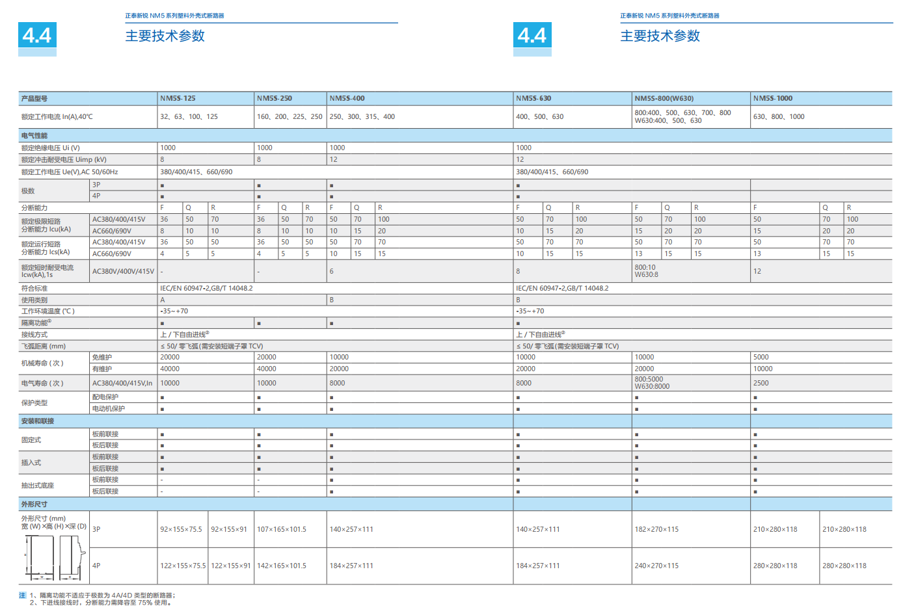
Task: Click the 电气性能 section header row
Action: tap(34, 136)
